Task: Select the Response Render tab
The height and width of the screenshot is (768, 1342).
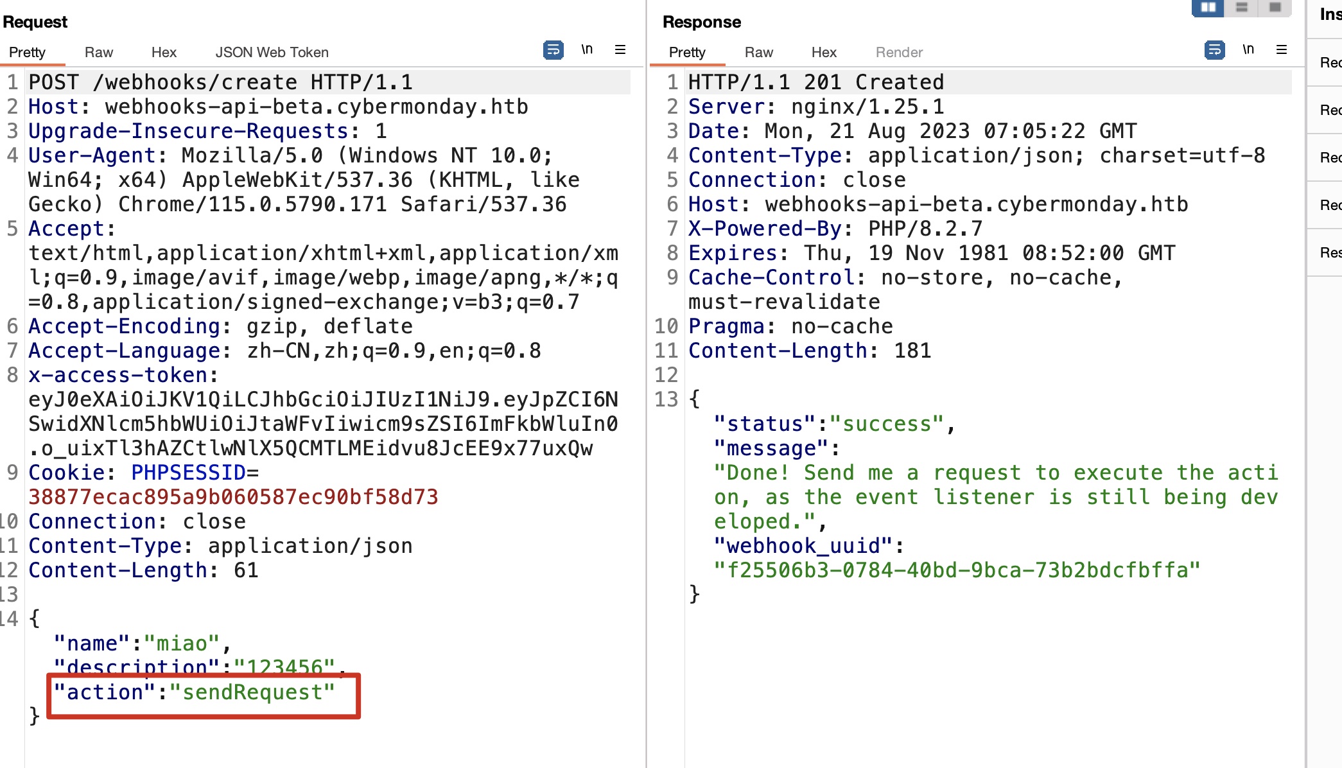Action: tap(899, 53)
